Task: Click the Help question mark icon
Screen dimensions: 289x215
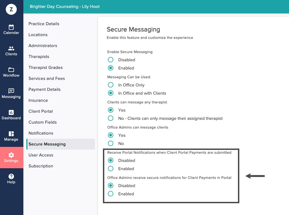Action: [11, 176]
